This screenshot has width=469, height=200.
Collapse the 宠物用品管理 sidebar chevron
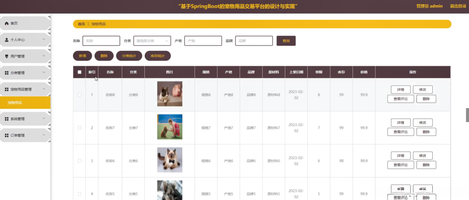(44, 89)
